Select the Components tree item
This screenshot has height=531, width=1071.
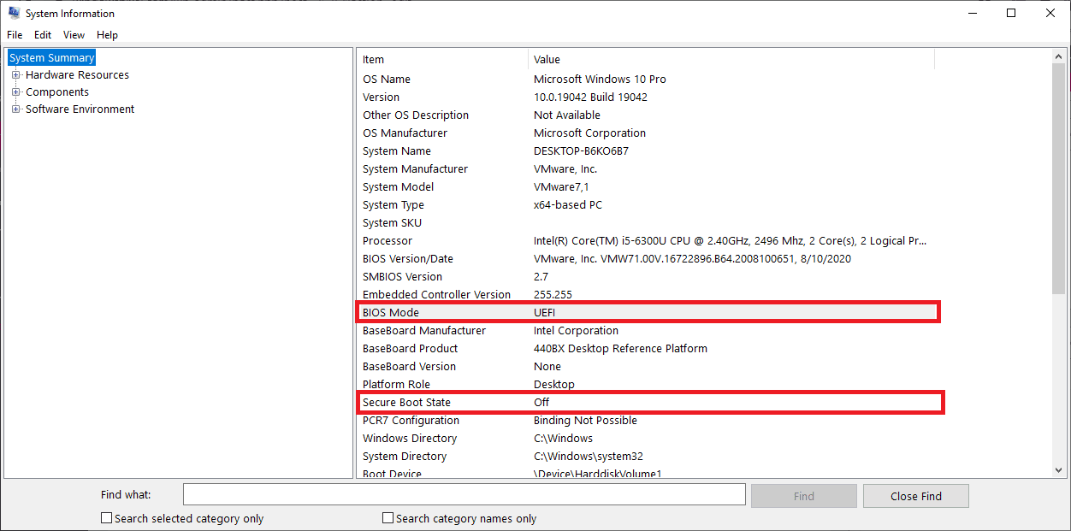click(x=57, y=92)
